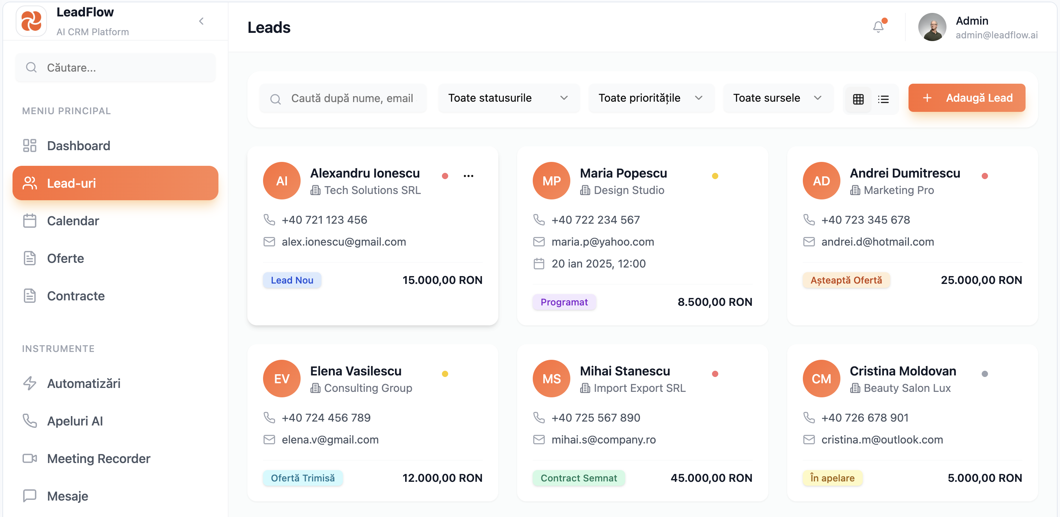Viewport: 1060px width, 517px height.
Task: Click the Meeting Recorder camera icon
Action: point(29,458)
